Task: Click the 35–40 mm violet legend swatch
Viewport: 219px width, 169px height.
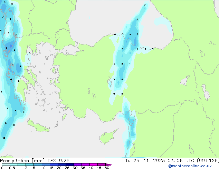Action: (85, 165)
